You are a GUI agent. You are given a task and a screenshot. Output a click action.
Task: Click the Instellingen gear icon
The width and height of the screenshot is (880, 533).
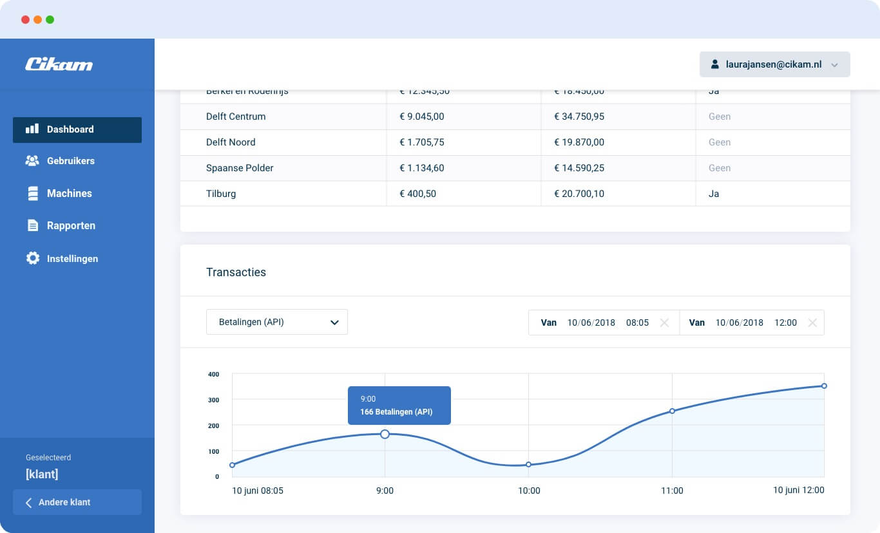[32, 258]
